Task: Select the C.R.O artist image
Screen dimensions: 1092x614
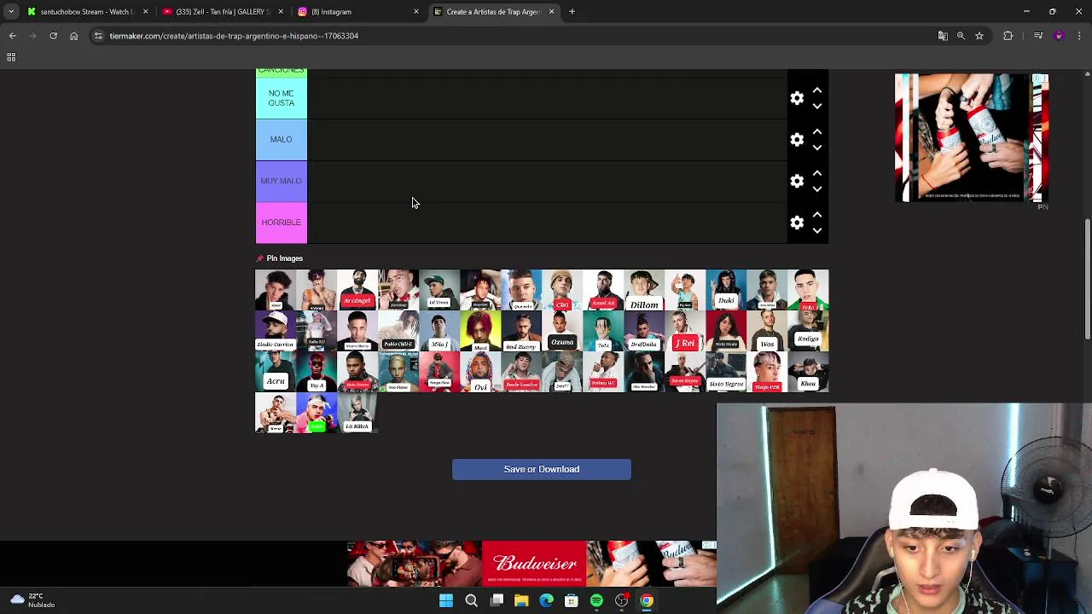Action: (562, 290)
